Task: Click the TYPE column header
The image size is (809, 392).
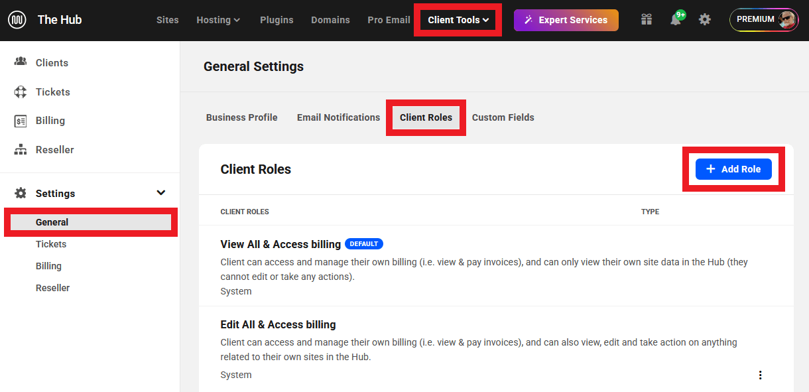Action: (x=650, y=212)
